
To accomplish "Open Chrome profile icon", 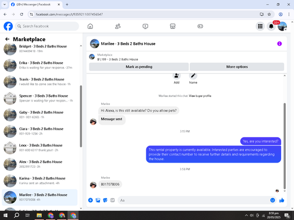I will 280,14.
